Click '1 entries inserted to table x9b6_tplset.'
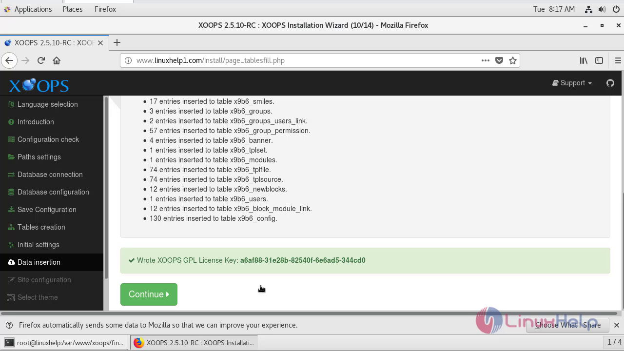 click(209, 150)
